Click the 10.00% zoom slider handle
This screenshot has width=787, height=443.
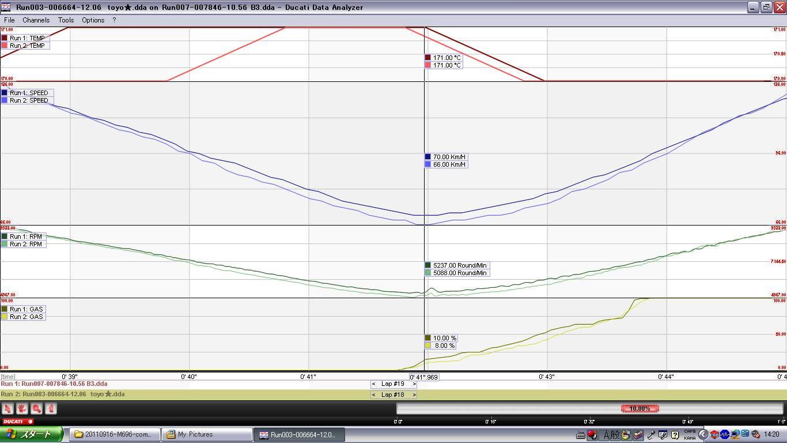click(640, 408)
